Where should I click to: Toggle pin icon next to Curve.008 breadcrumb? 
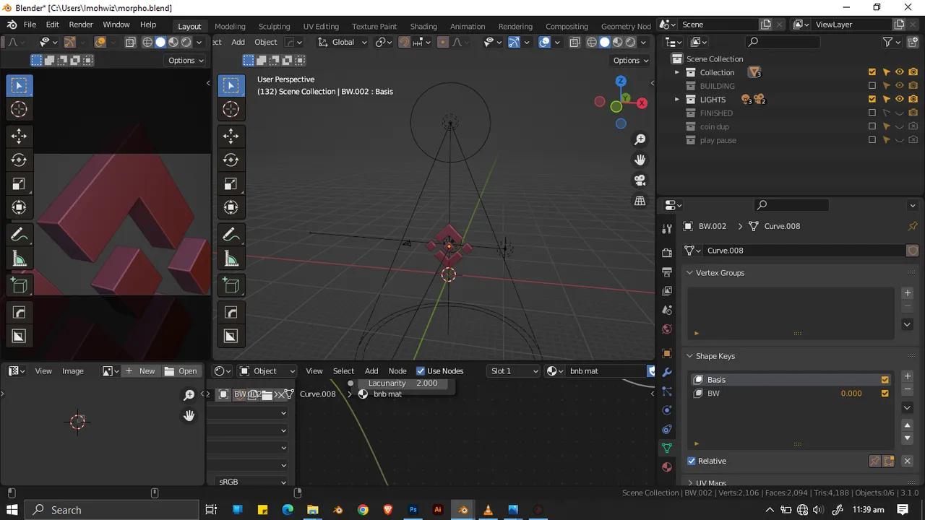tap(913, 226)
